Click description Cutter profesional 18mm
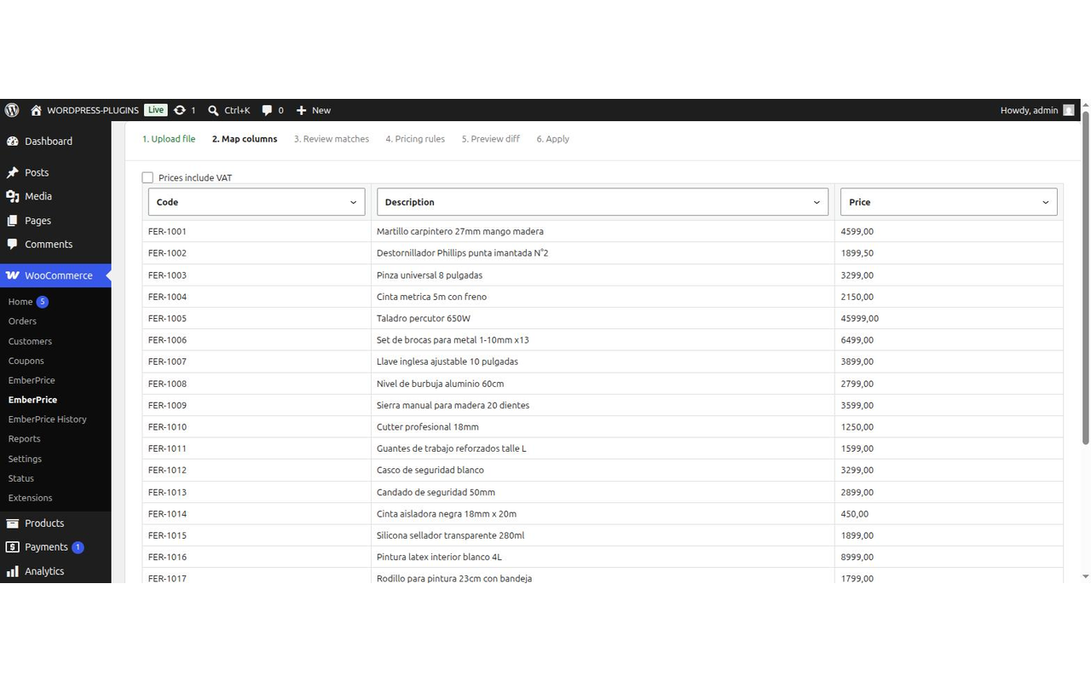 click(428, 427)
